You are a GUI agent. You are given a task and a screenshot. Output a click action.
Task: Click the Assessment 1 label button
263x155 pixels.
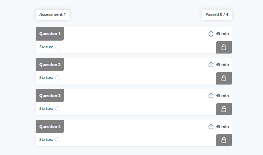click(53, 15)
